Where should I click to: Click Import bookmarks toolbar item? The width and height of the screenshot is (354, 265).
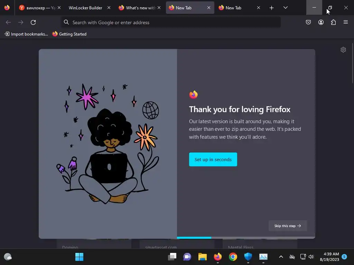(26, 34)
